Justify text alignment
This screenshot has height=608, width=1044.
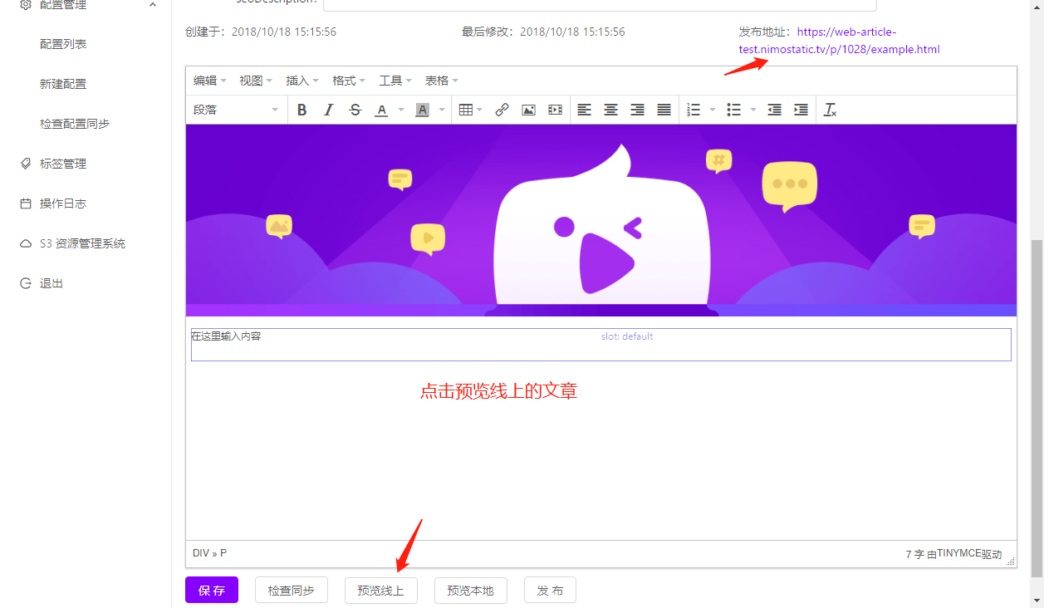(x=664, y=110)
